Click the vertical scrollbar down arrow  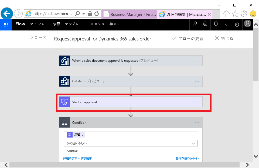[256, 156]
